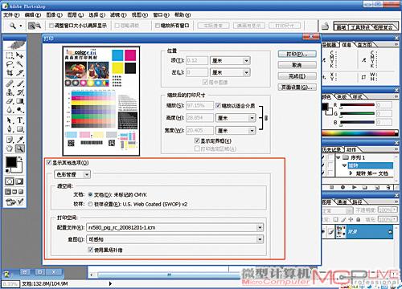The height and width of the screenshot is (289, 402).
Task: Switch to the 历史记录 tab
Action: click(331, 149)
